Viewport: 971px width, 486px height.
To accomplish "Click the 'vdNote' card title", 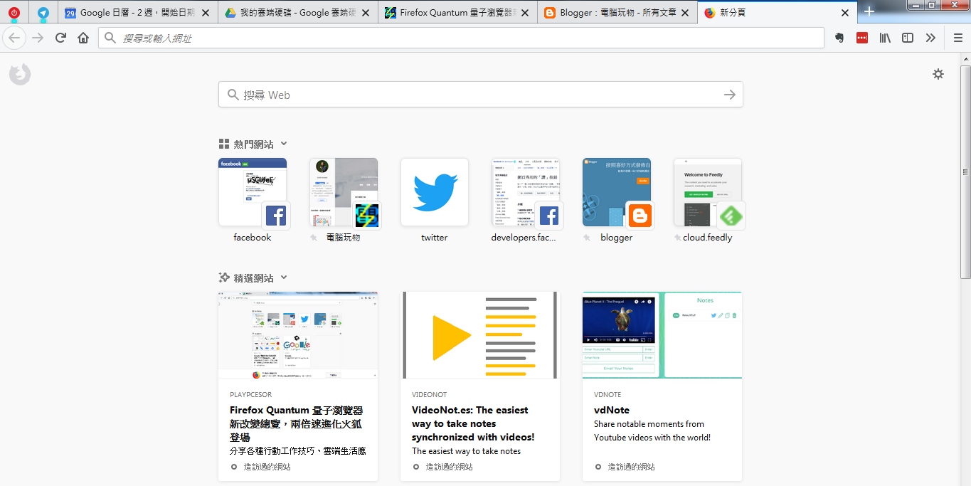I will (x=612, y=410).
